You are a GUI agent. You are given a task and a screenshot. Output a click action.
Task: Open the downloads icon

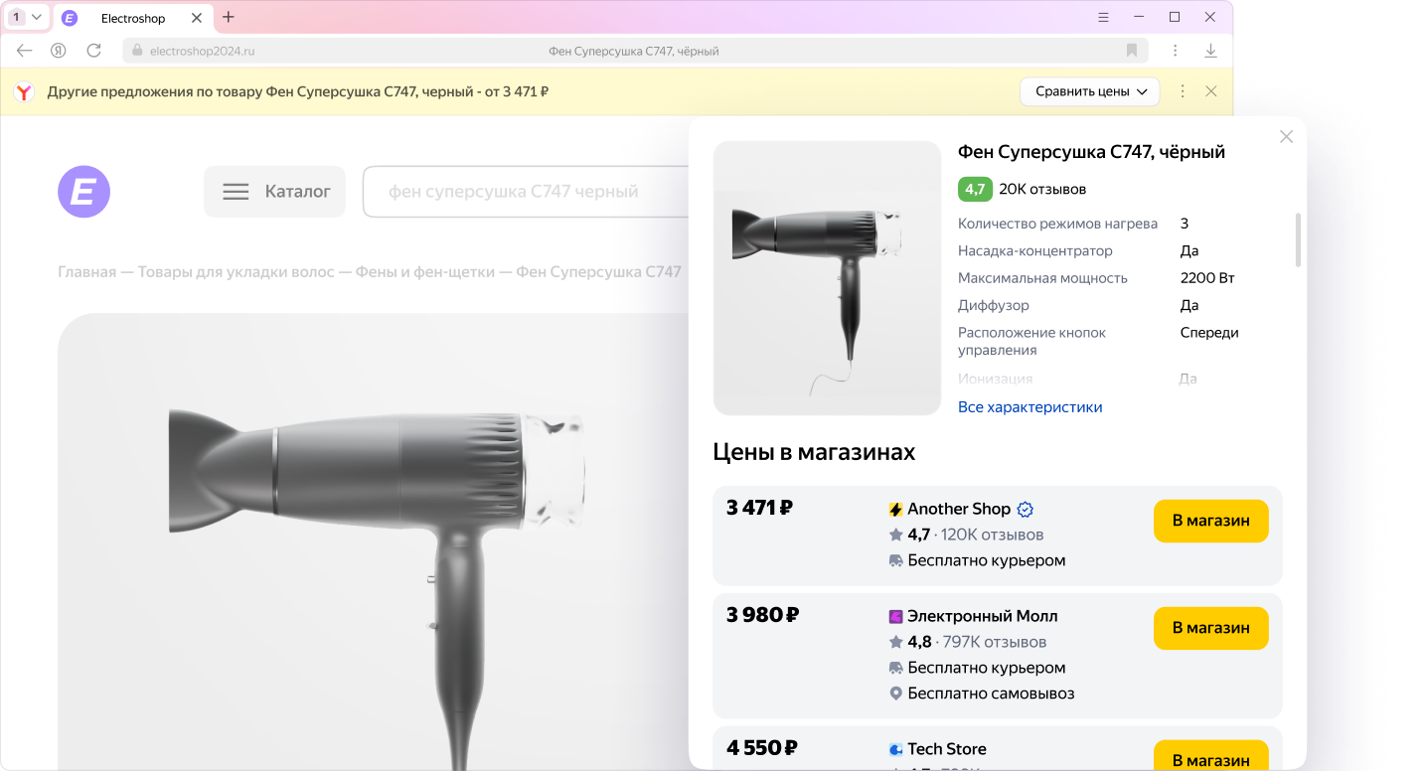click(1210, 51)
